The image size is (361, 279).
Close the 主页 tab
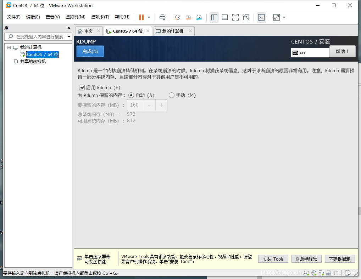click(x=99, y=31)
